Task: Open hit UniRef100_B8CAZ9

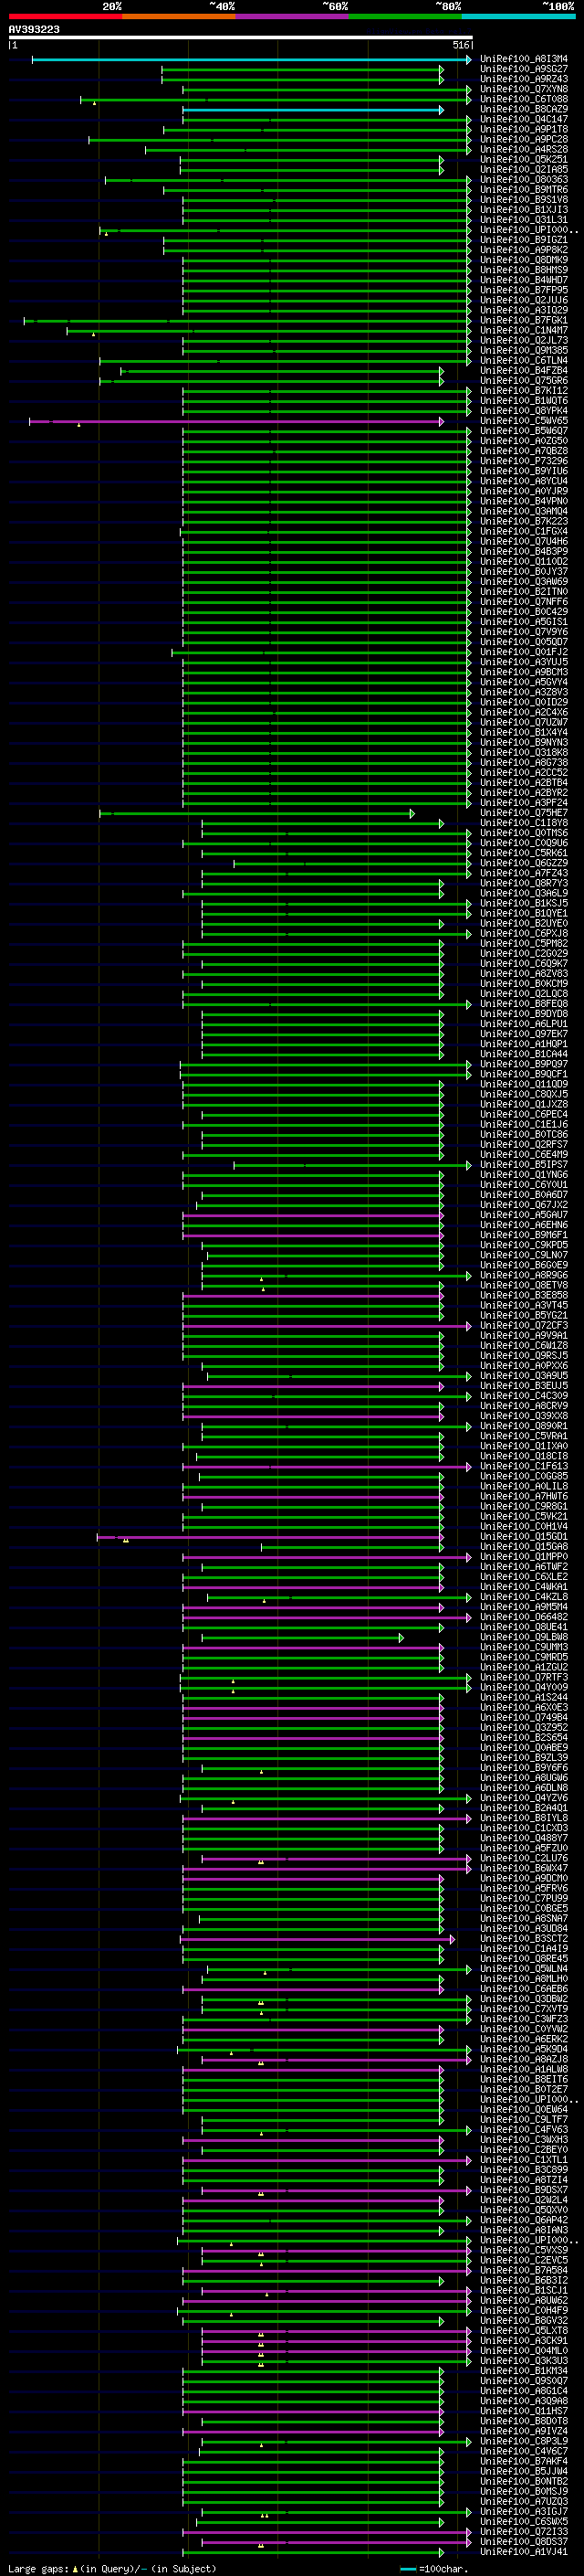Action: coord(524,109)
